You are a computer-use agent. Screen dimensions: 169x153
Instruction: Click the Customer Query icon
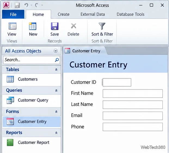click(10, 100)
